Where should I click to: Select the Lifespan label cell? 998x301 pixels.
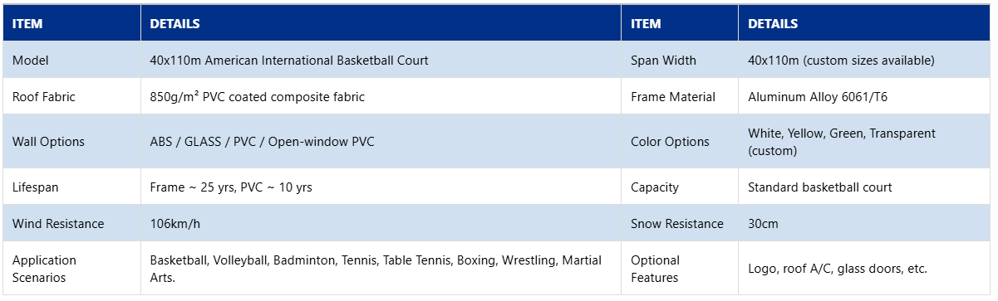point(71,187)
